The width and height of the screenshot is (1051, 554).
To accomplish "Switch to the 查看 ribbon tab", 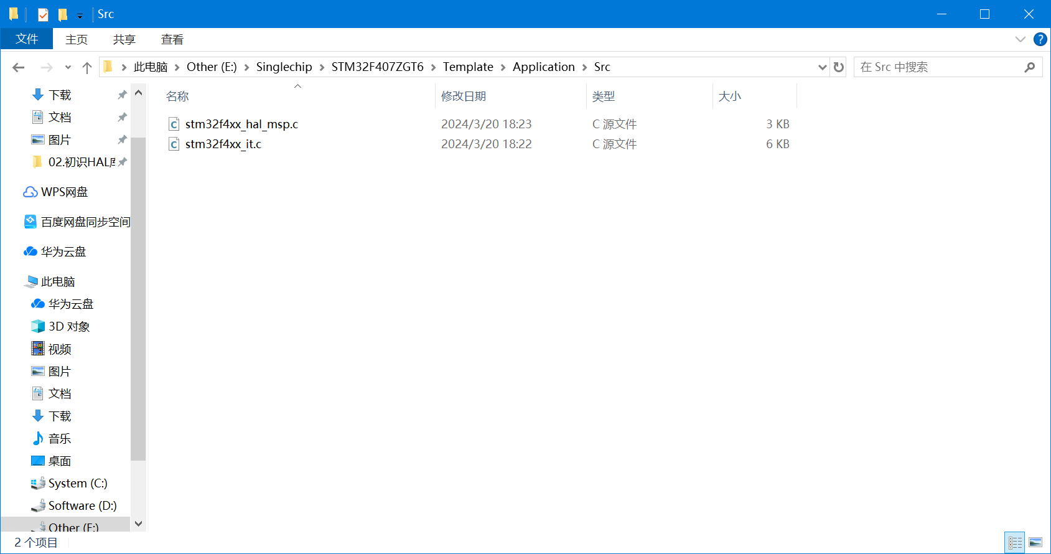I will (x=172, y=39).
